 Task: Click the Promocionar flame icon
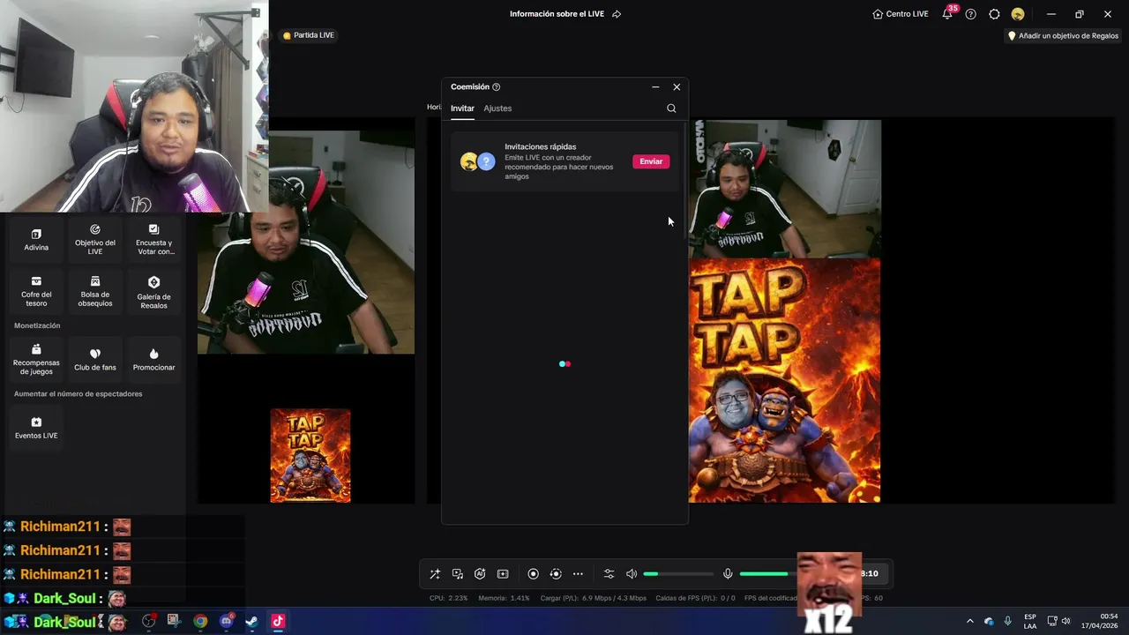(x=153, y=354)
